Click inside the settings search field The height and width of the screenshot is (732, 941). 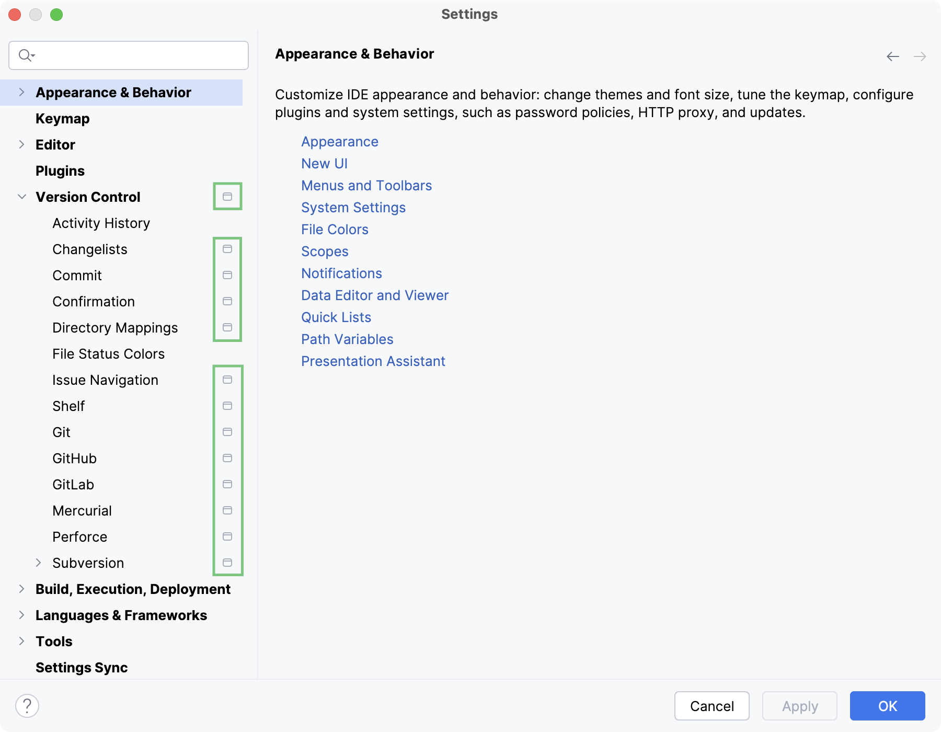tap(128, 55)
